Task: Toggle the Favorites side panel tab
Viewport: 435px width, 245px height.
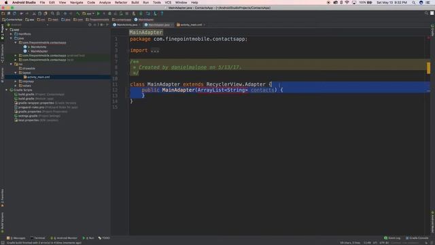Action: tap(2, 197)
